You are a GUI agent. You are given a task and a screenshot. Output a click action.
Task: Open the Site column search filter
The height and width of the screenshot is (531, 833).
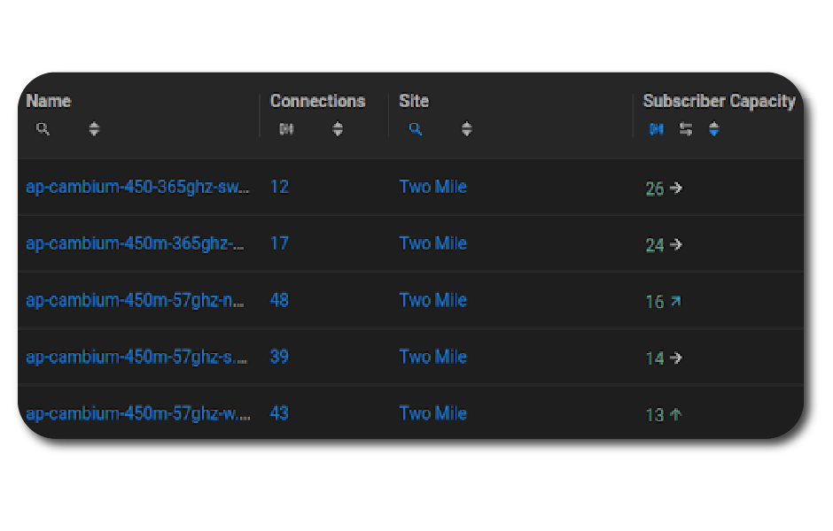[415, 128]
